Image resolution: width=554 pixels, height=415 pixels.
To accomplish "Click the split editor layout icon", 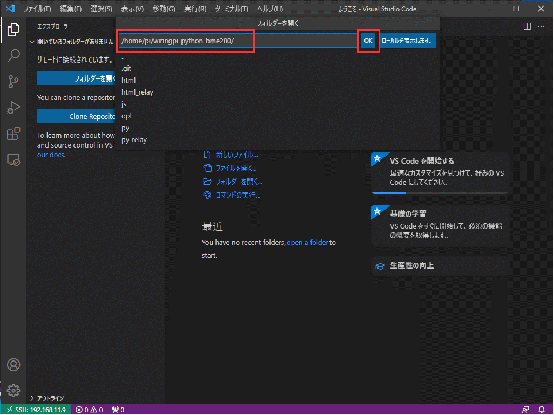I will pyautogui.click(x=527, y=26).
